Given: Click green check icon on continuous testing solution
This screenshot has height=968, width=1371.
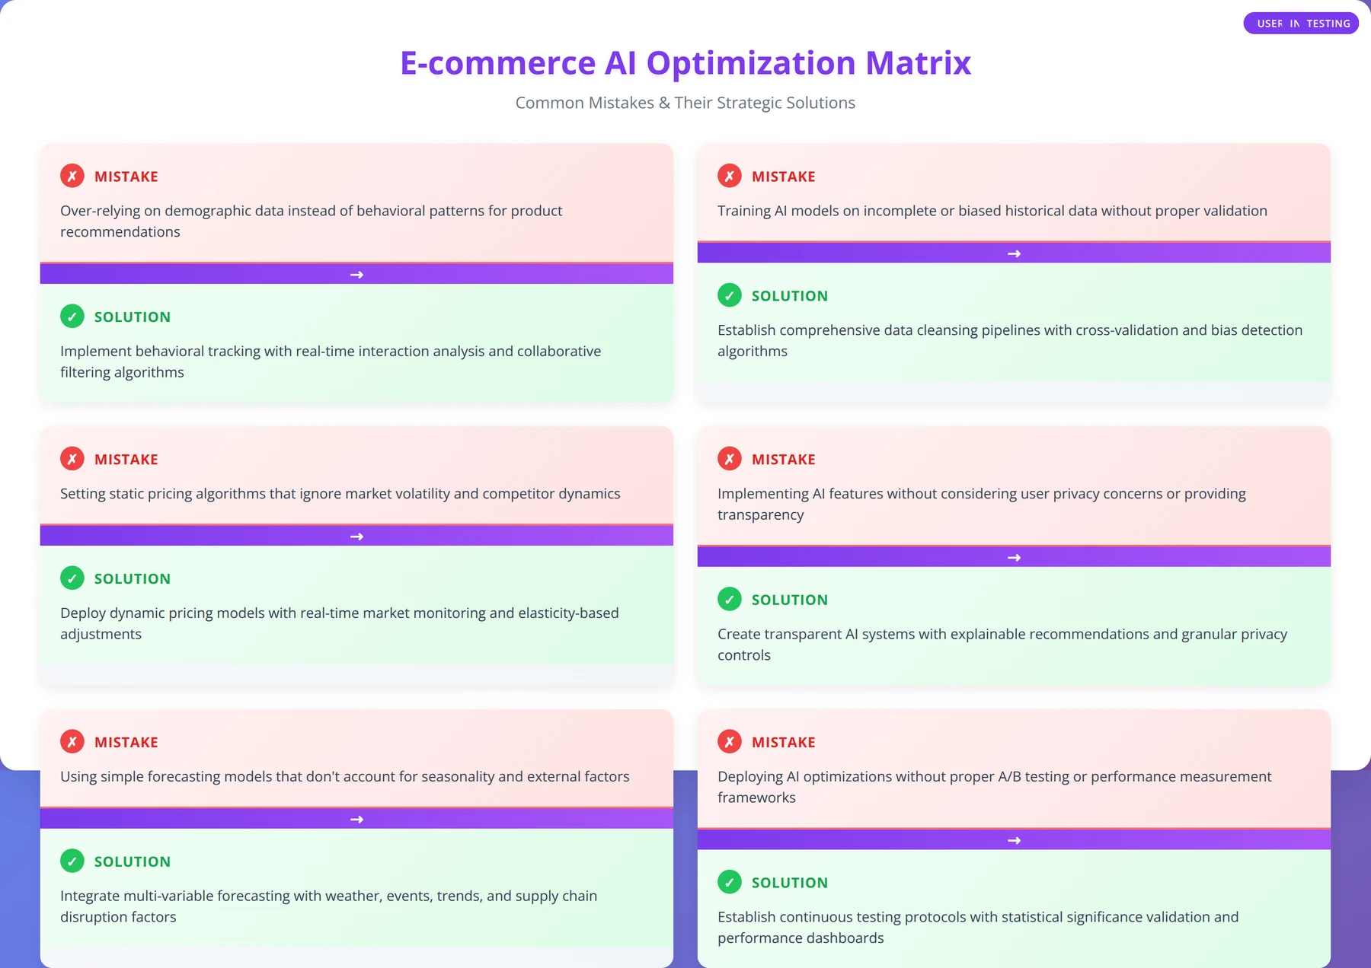Looking at the screenshot, I should coord(730,882).
